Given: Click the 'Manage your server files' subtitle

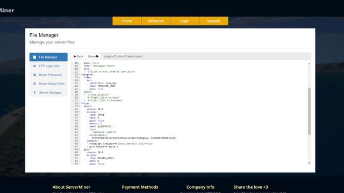Looking at the screenshot, I should pos(52,42).
